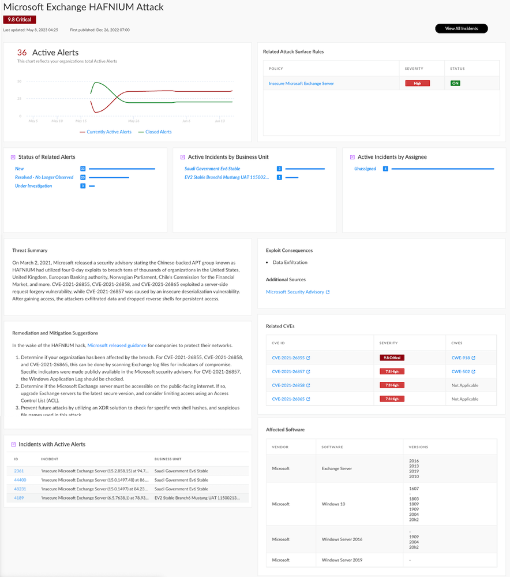
Task: Click the count badge beside New
Action: [x=82, y=169]
